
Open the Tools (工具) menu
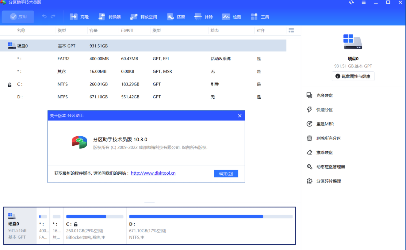(x=260, y=17)
